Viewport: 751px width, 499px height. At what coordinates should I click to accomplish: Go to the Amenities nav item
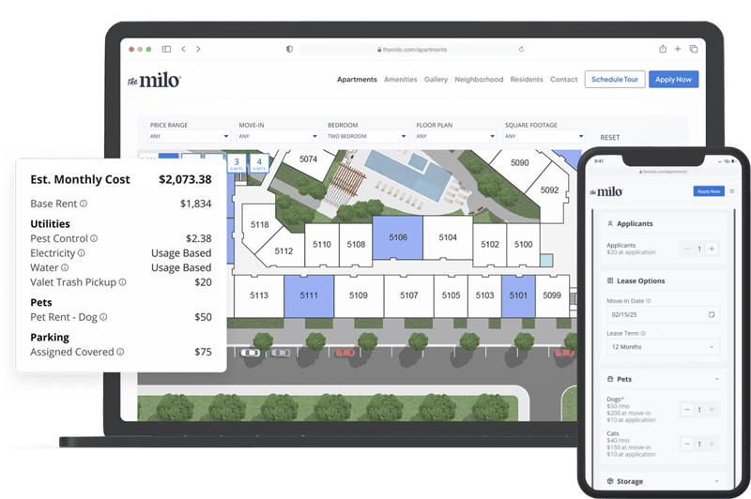[401, 80]
